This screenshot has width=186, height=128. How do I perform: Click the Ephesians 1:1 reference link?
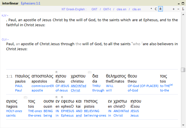click(30, 3)
